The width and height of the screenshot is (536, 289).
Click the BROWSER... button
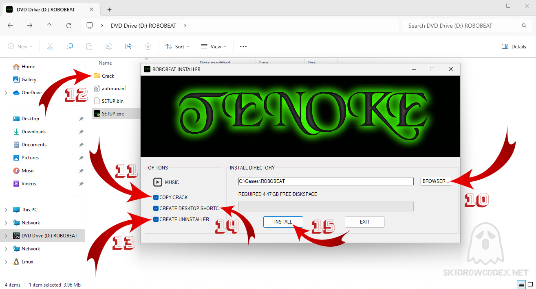pos(435,181)
